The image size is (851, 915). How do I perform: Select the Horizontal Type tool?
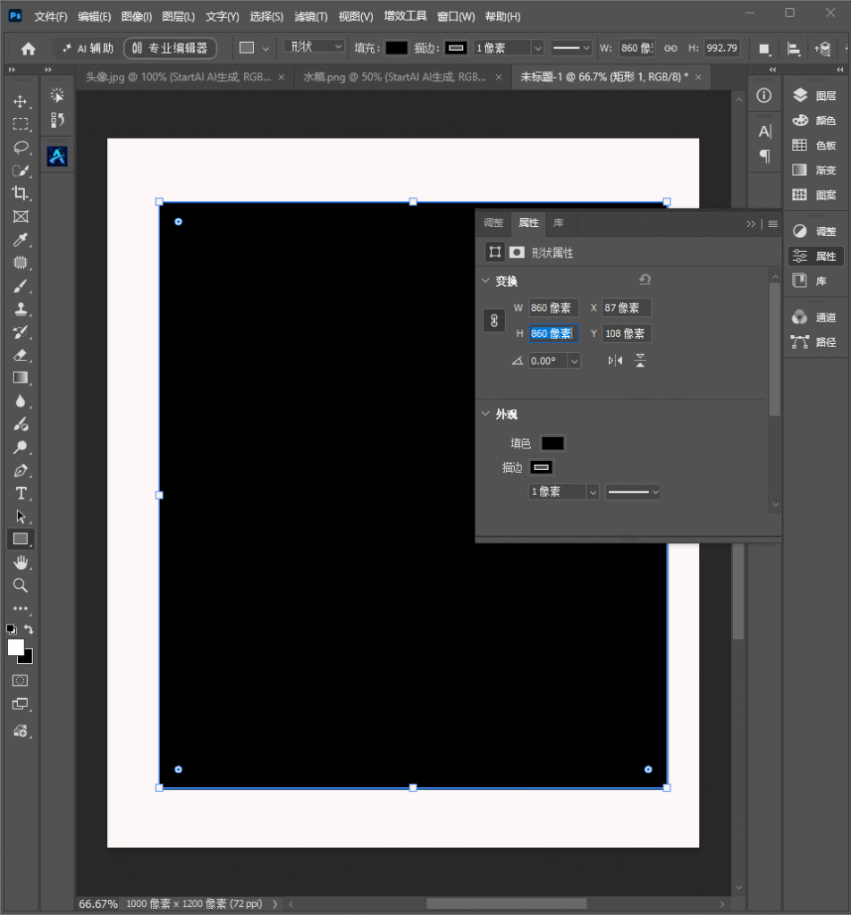pos(21,493)
